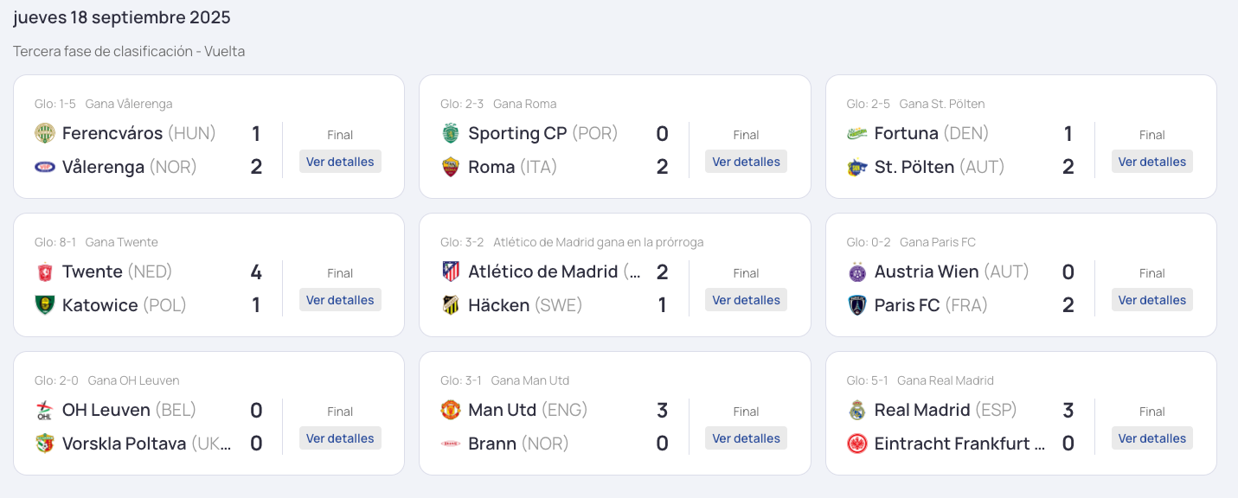The width and height of the screenshot is (1238, 498).
Task: View details of Twente vs Katowice match
Action: click(x=340, y=300)
